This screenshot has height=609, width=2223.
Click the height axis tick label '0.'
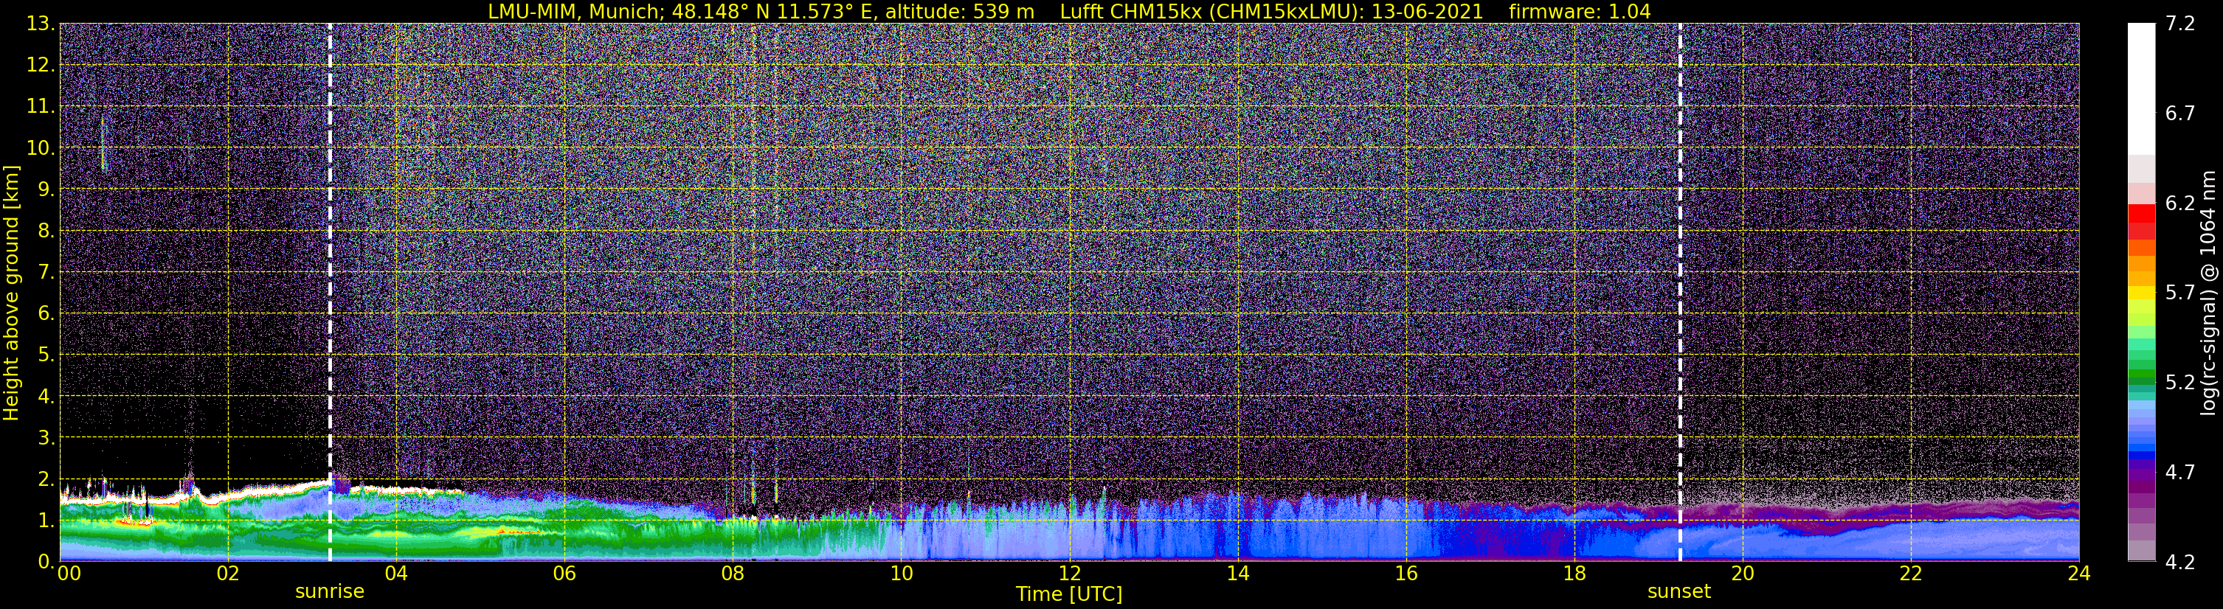tap(45, 560)
